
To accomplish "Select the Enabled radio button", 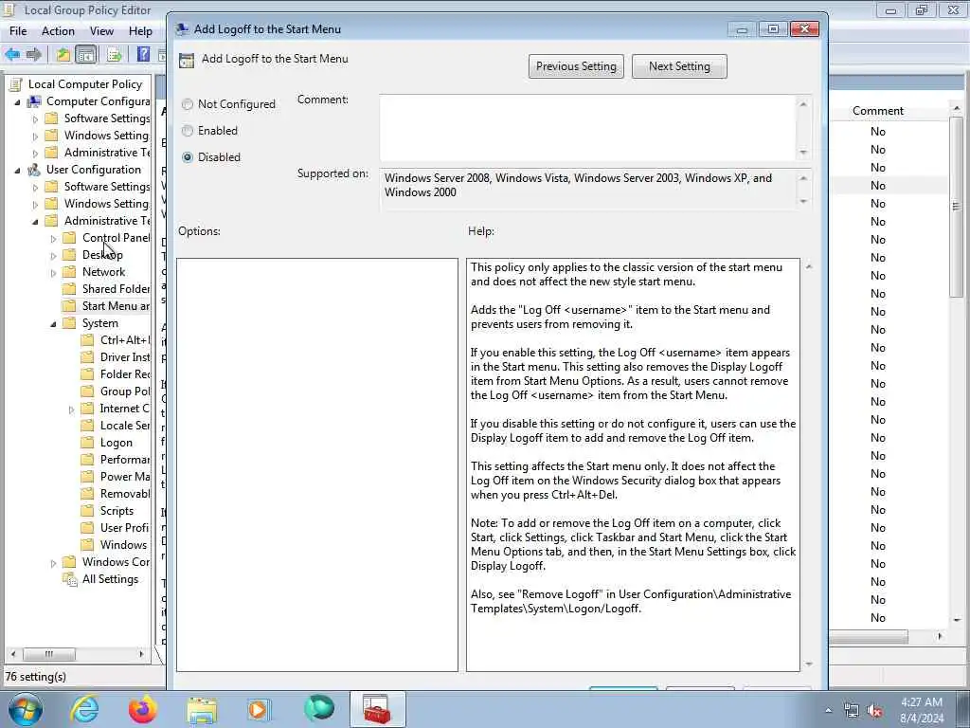I will point(188,131).
